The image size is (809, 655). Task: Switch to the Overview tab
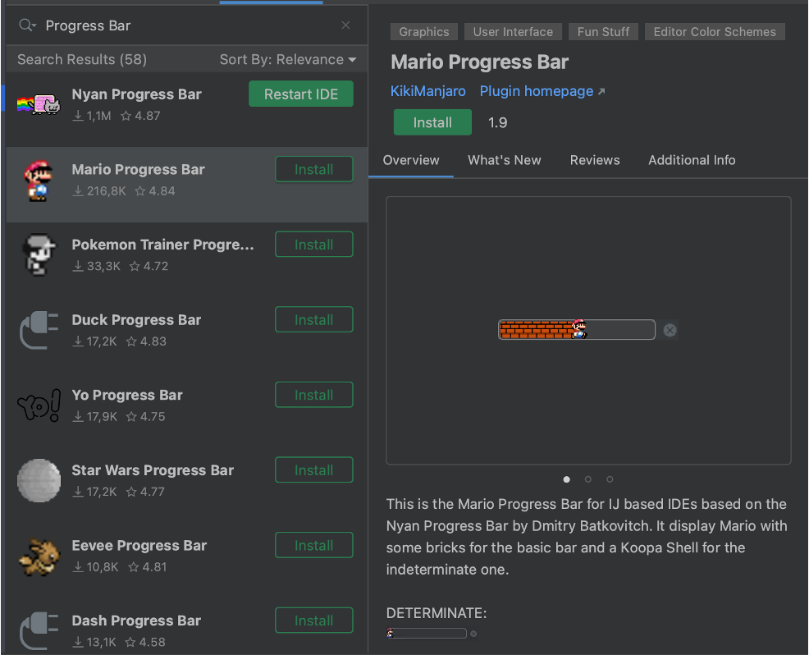(411, 160)
